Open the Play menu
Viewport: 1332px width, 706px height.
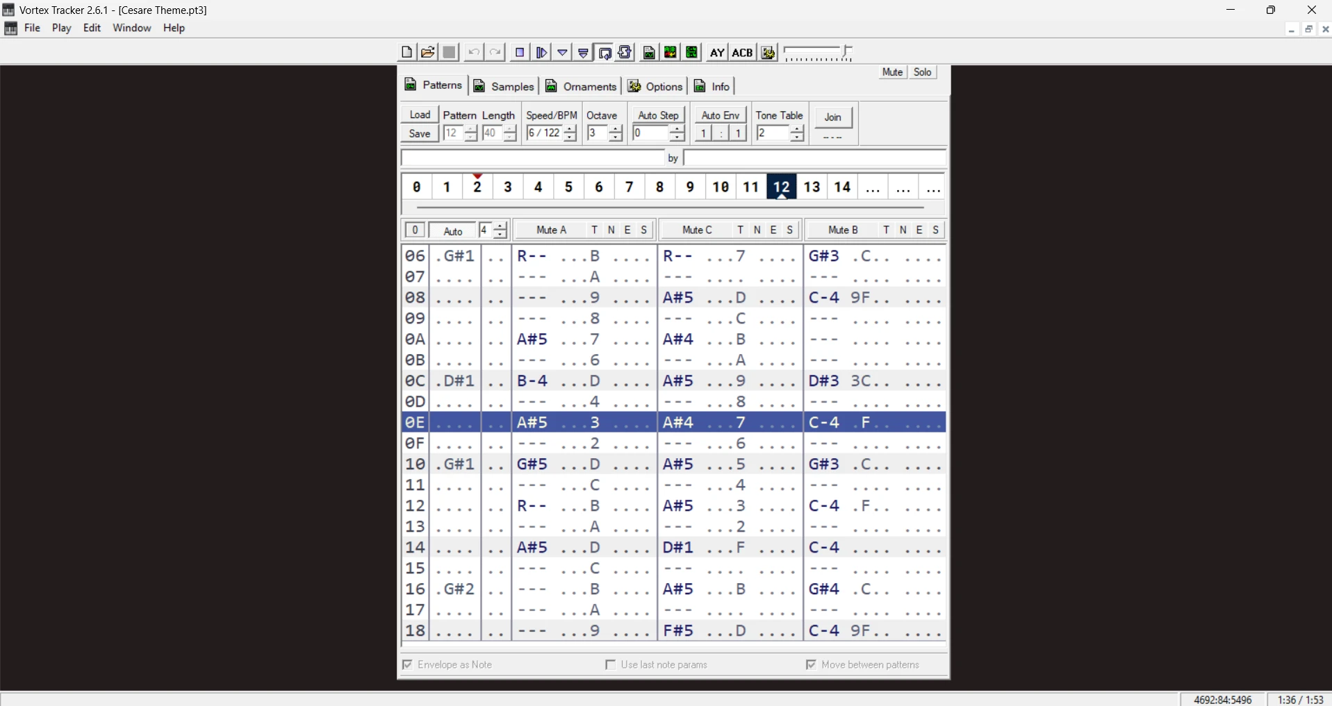(61, 28)
